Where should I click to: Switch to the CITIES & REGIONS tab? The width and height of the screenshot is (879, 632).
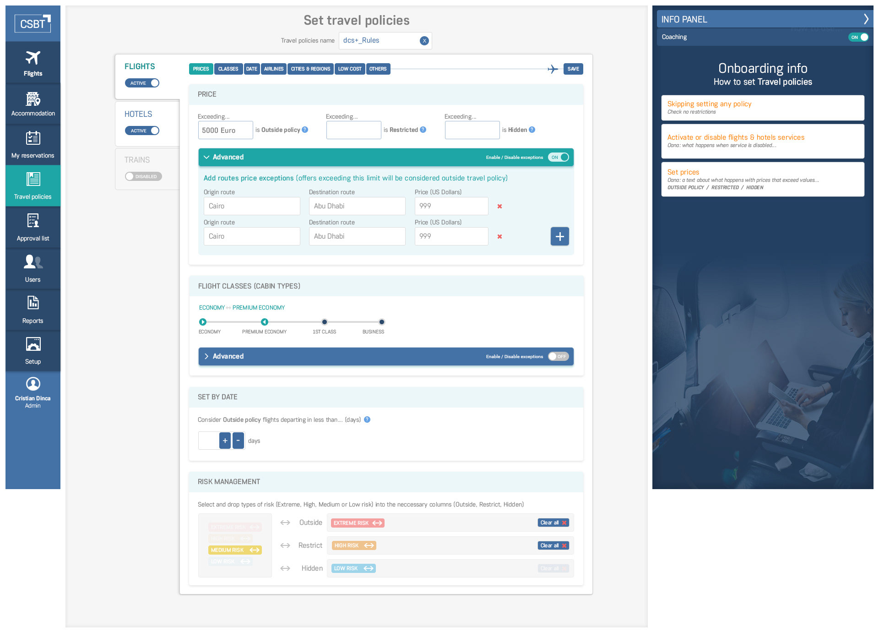coord(310,69)
